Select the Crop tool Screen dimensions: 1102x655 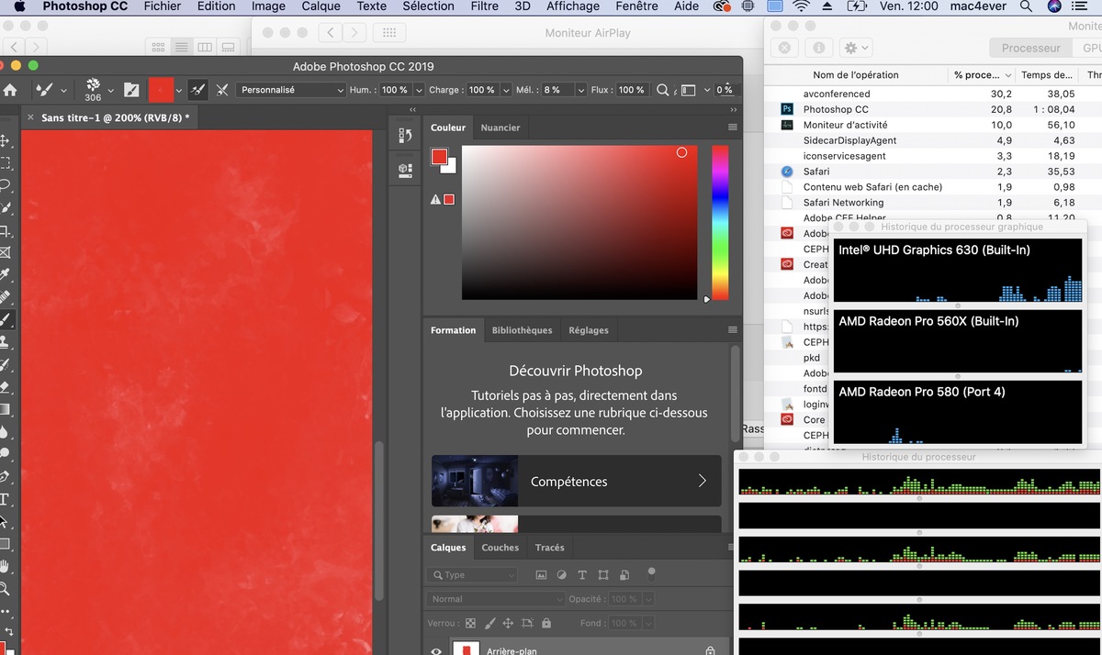pos(5,230)
